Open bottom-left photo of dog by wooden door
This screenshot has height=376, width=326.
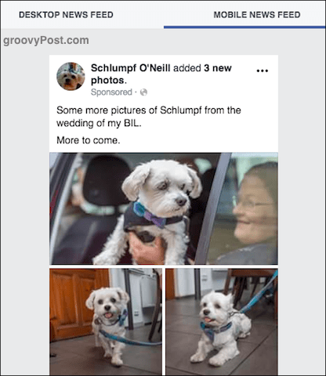pyautogui.click(x=106, y=322)
